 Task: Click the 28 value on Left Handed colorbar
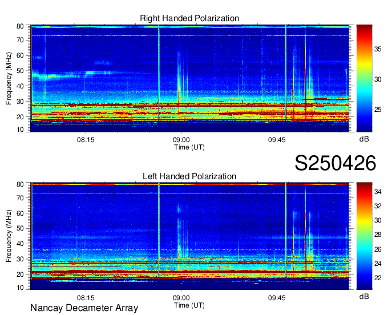(378, 235)
